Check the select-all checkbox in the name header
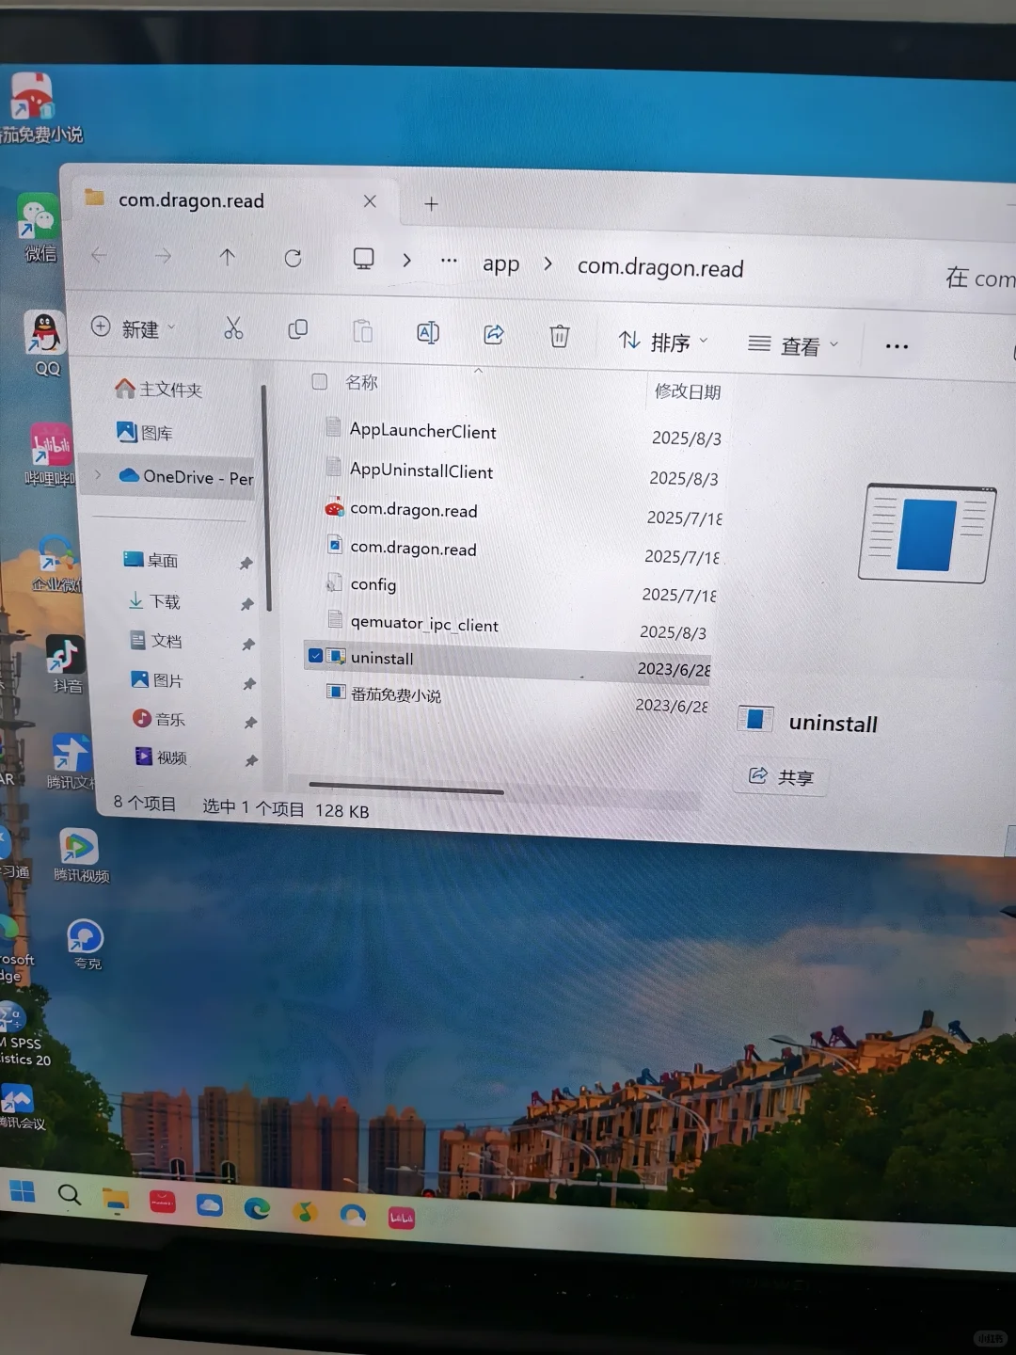 (320, 382)
